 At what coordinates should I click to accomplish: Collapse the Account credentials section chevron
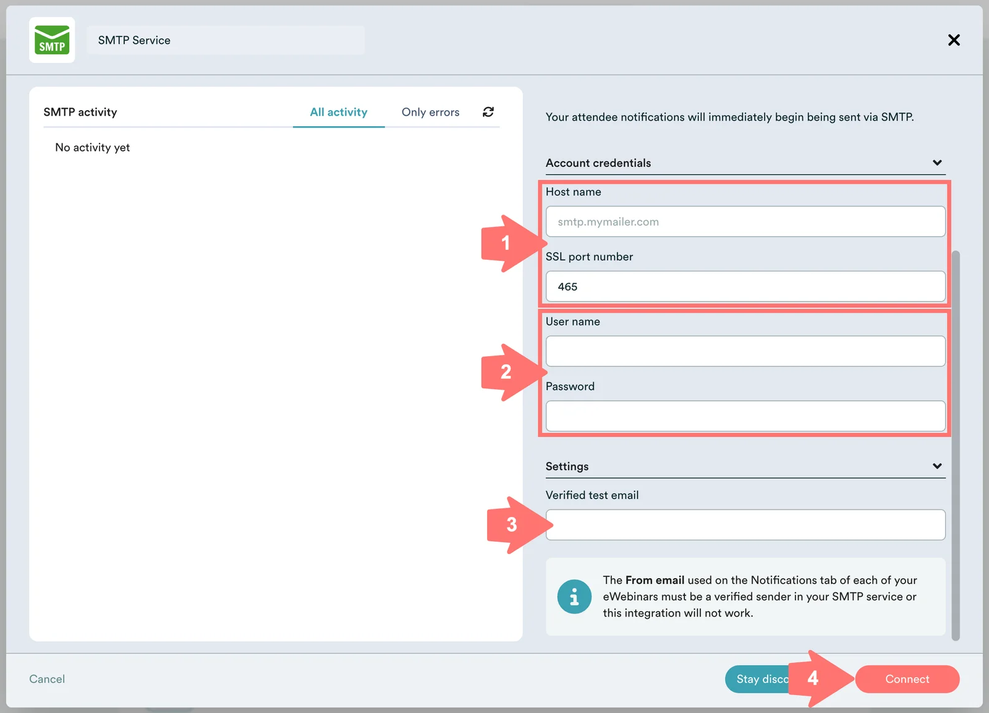tap(937, 163)
